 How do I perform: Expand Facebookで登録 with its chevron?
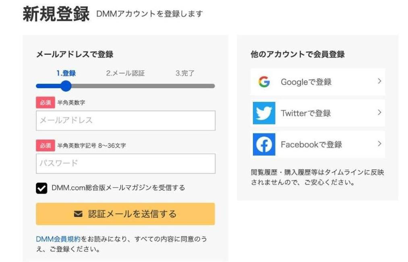click(x=379, y=144)
